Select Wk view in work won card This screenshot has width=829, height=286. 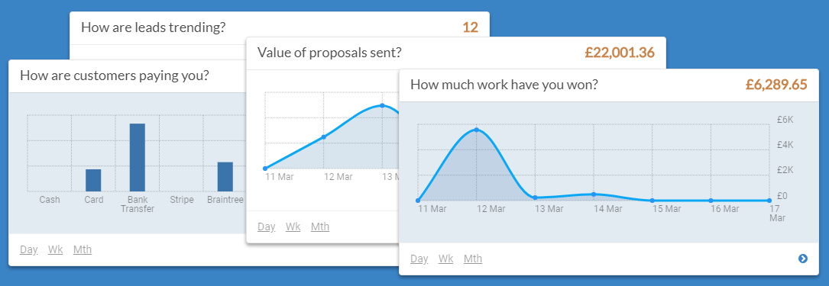tap(445, 259)
